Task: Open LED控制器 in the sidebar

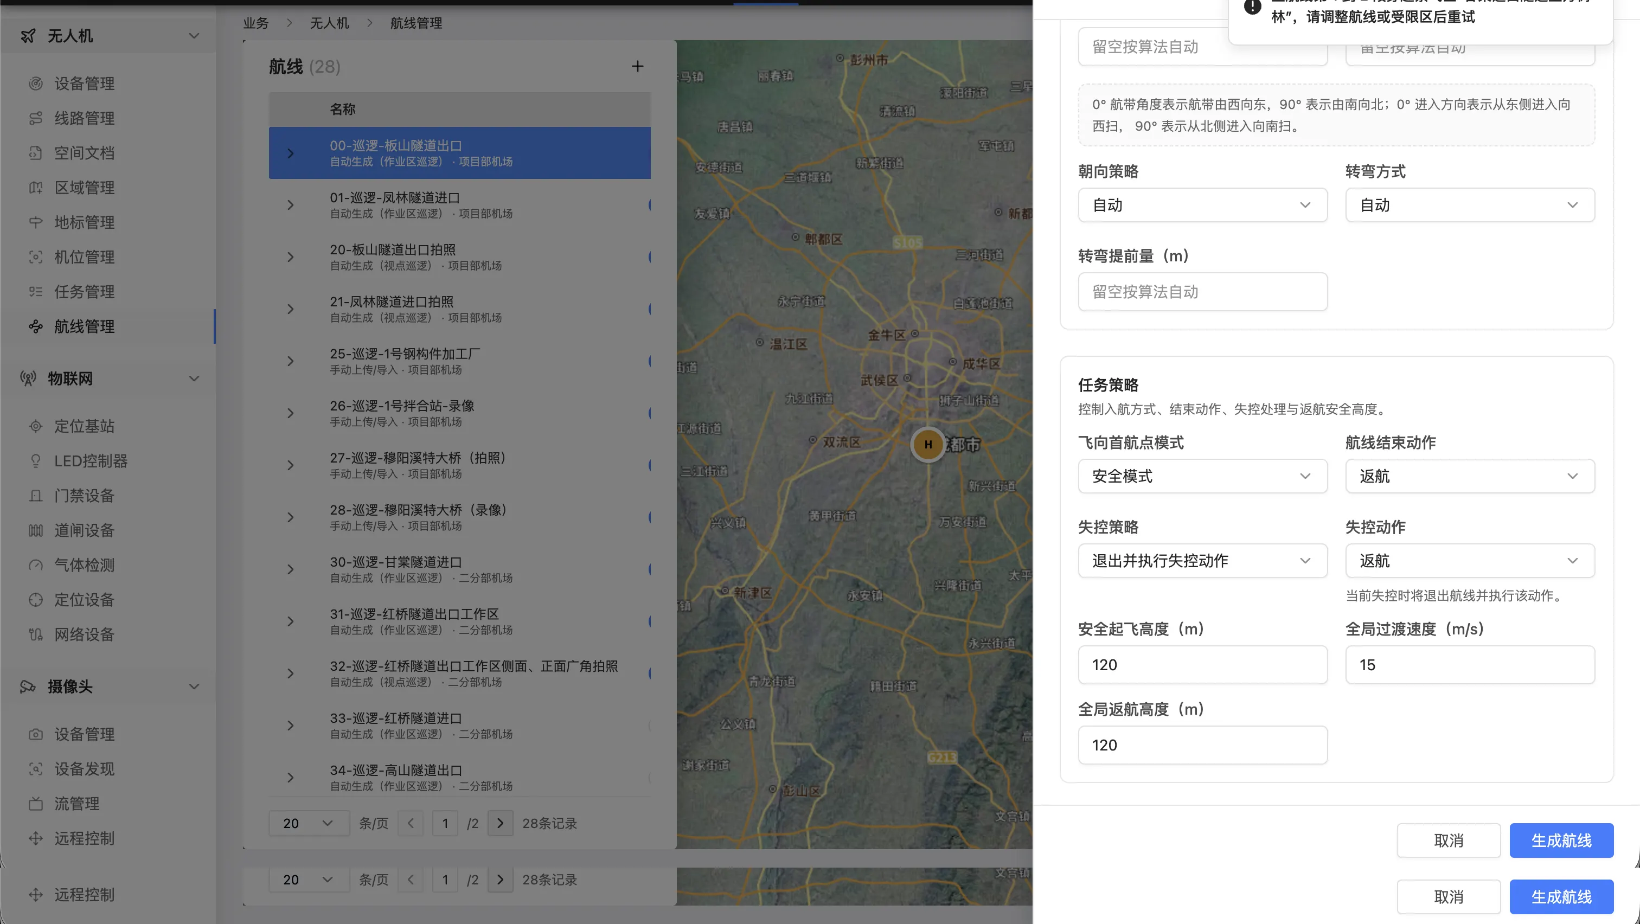Action: (91, 461)
